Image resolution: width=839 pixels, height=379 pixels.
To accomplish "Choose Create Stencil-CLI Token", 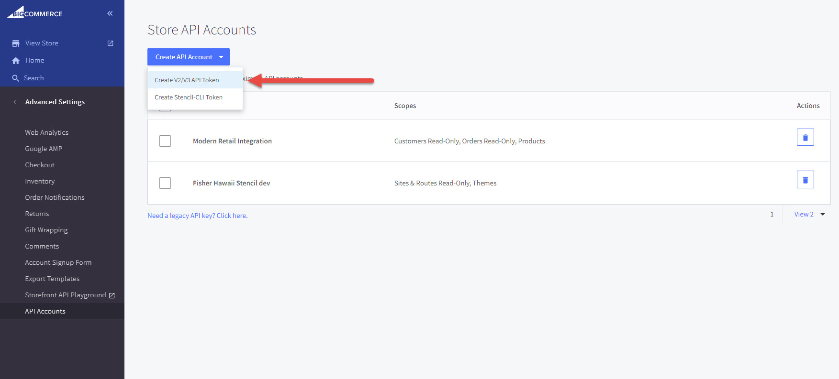I will click(195, 97).
